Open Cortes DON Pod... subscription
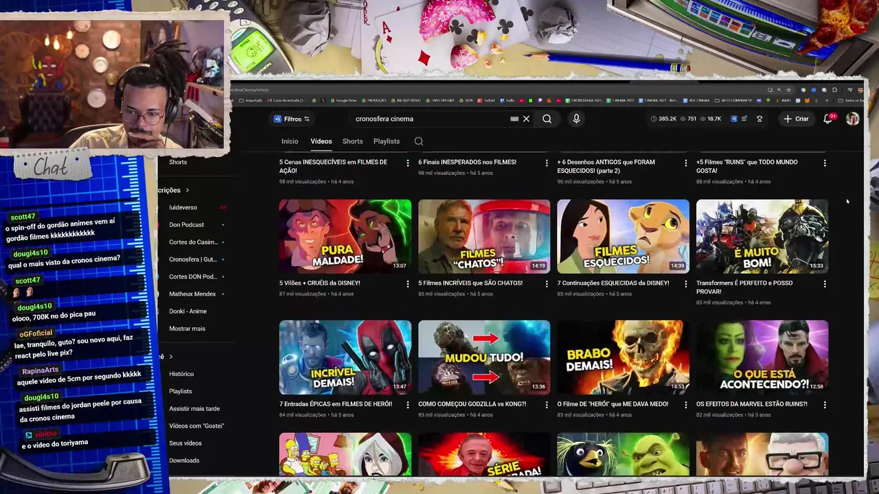This screenshot has width=879, height=494. (x=192, y=277)
